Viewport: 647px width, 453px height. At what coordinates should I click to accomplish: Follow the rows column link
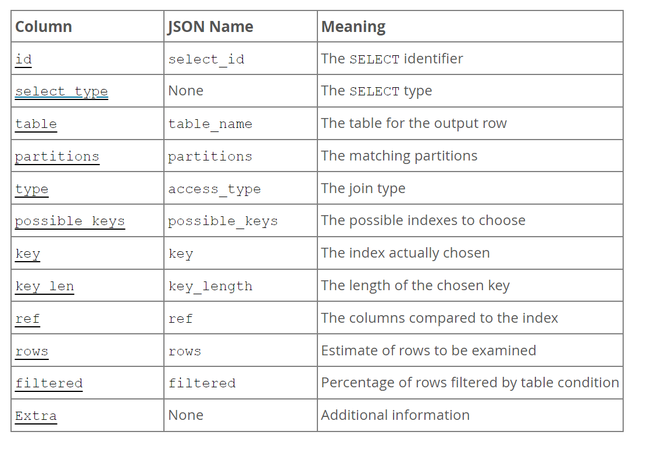32,352
